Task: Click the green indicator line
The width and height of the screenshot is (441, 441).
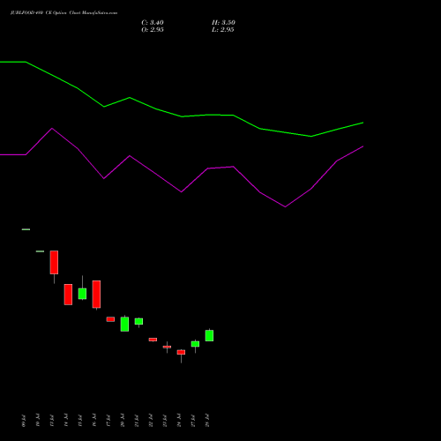Action: [x=182, y=116]
